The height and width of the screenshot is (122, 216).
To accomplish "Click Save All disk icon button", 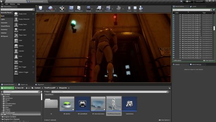I will tap(19, 88).
